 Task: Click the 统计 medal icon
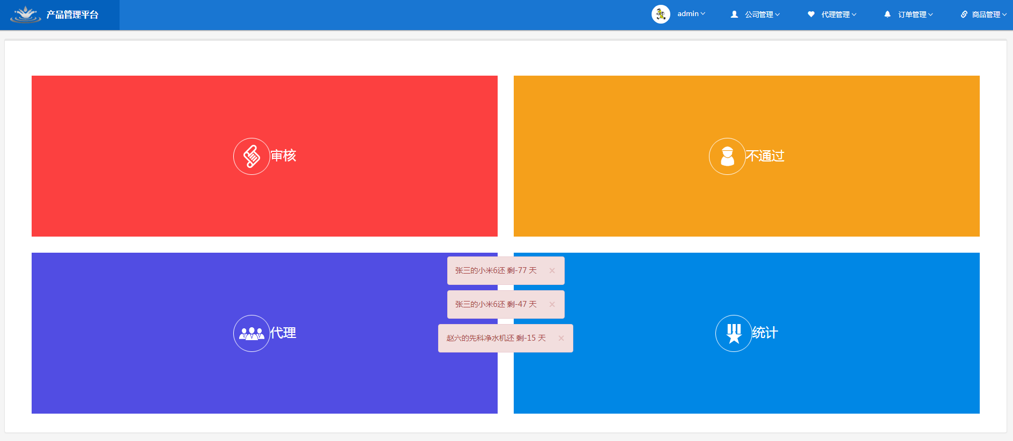[734, 333]
